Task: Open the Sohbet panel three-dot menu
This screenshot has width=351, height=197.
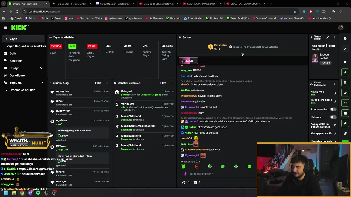Action: click(304, 37)
